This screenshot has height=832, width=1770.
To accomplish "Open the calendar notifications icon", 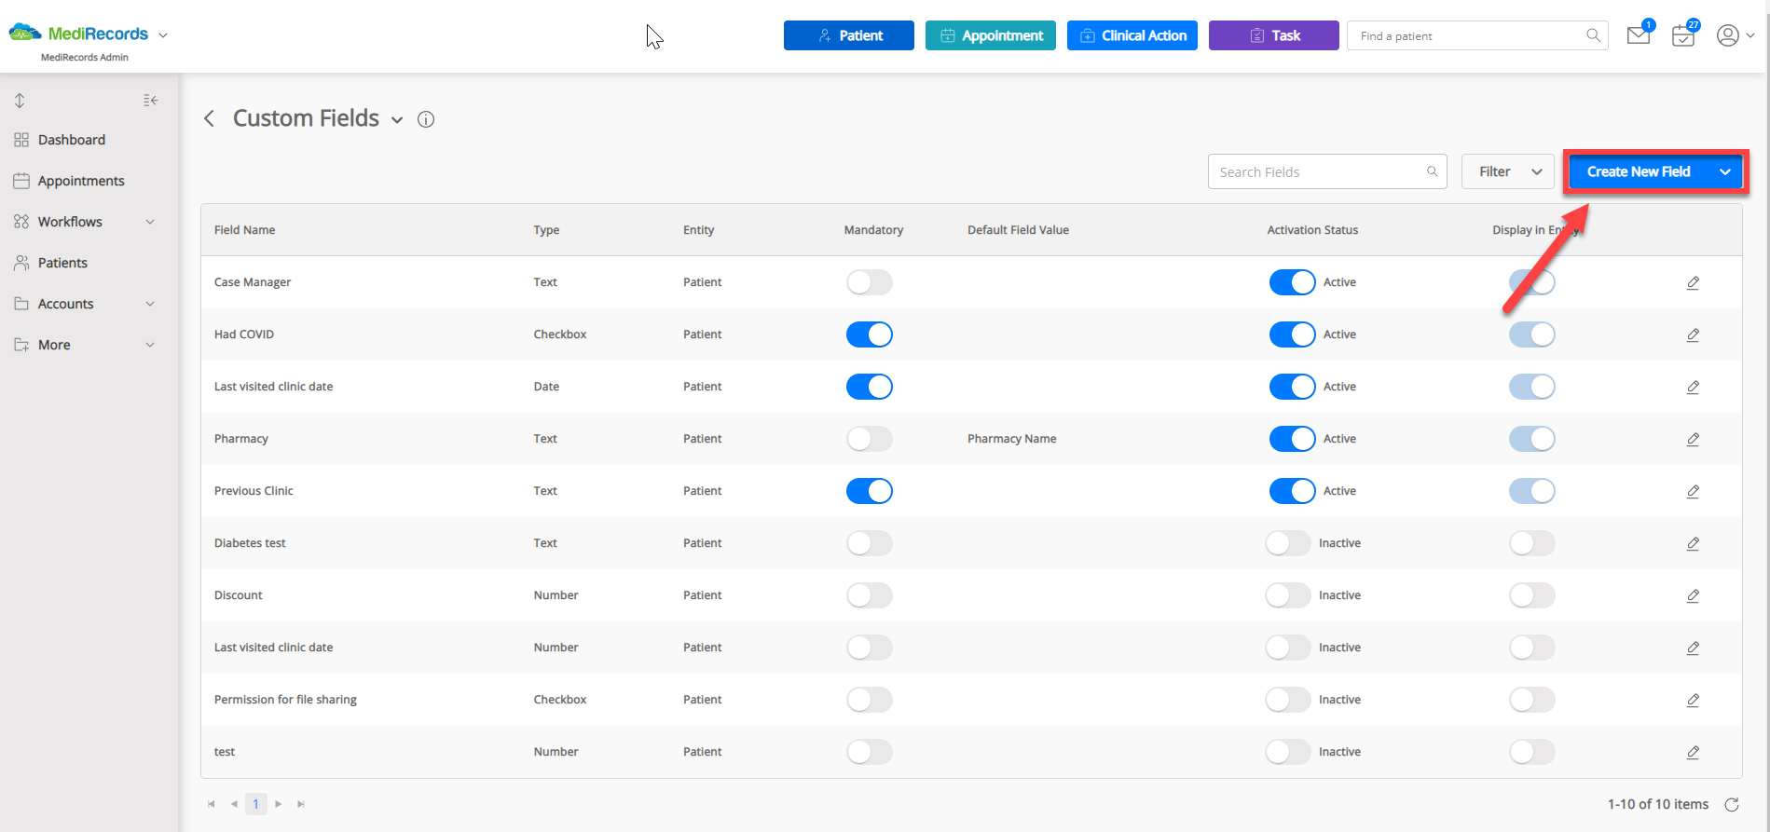I will [1683, 35].
